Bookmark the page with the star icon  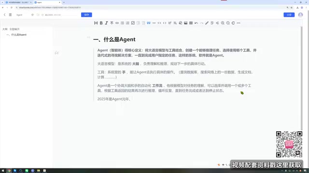click(292, 8)
